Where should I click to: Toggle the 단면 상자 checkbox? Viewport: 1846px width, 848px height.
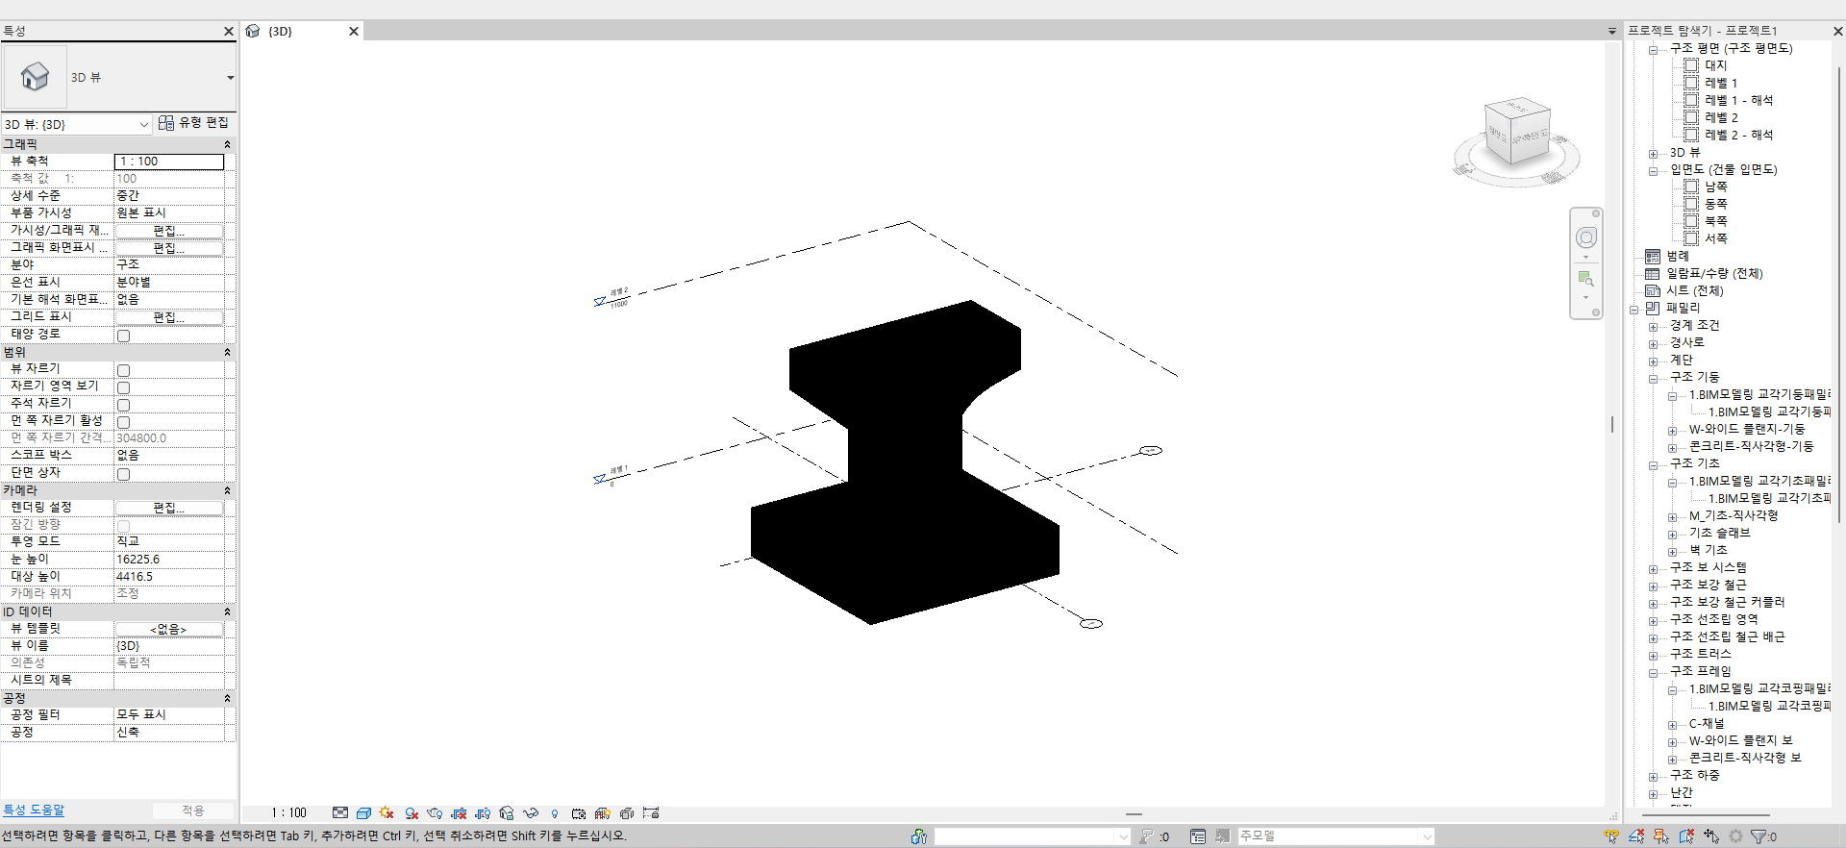coord(123,474)
